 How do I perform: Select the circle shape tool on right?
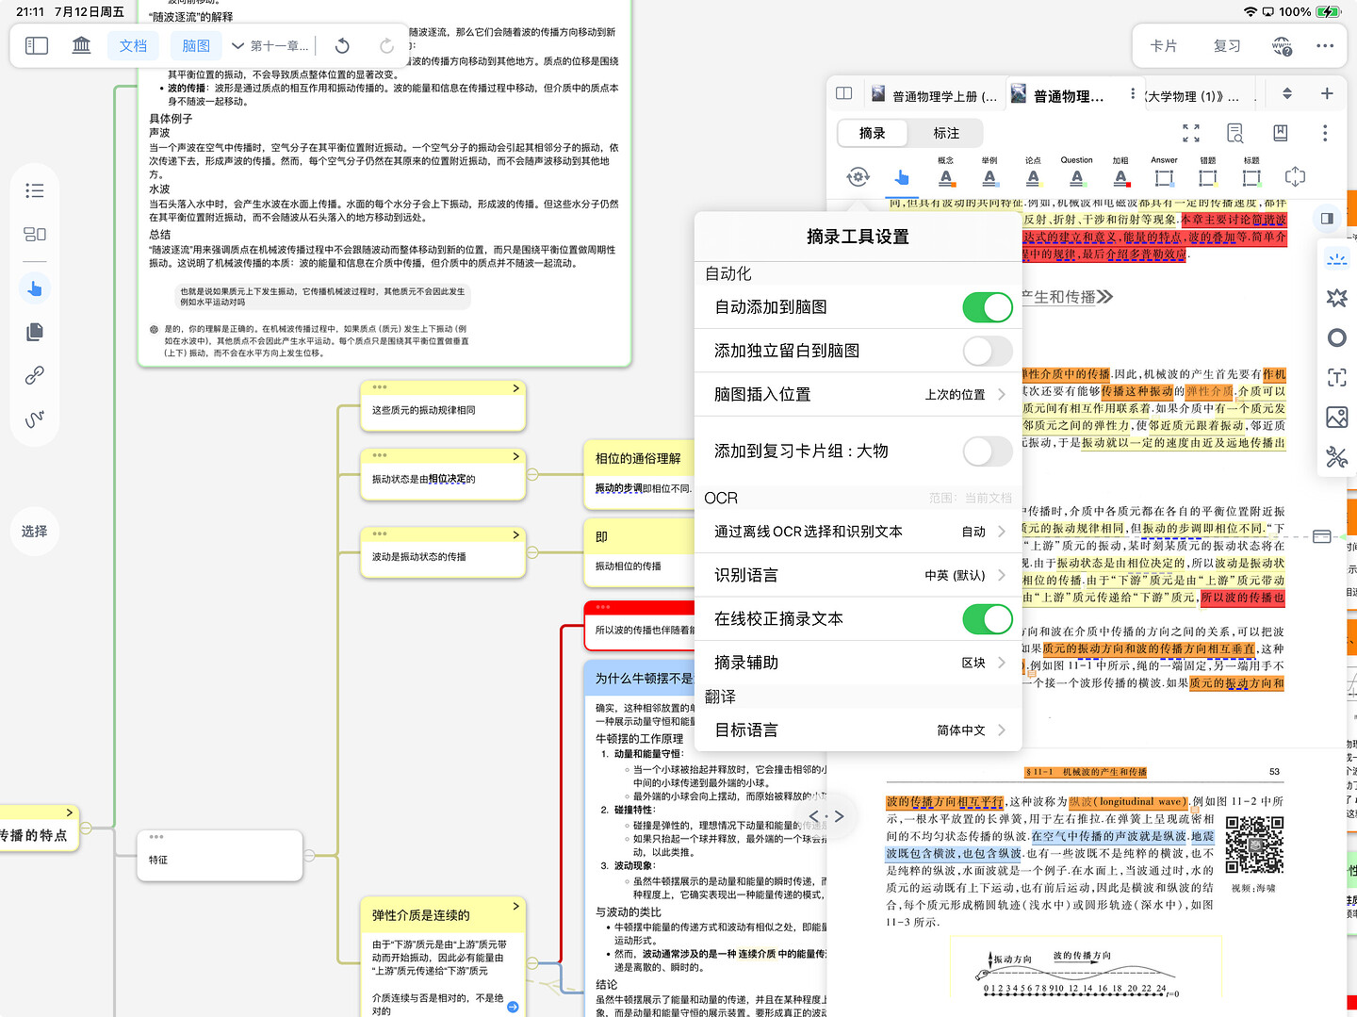click(1336, 337)
